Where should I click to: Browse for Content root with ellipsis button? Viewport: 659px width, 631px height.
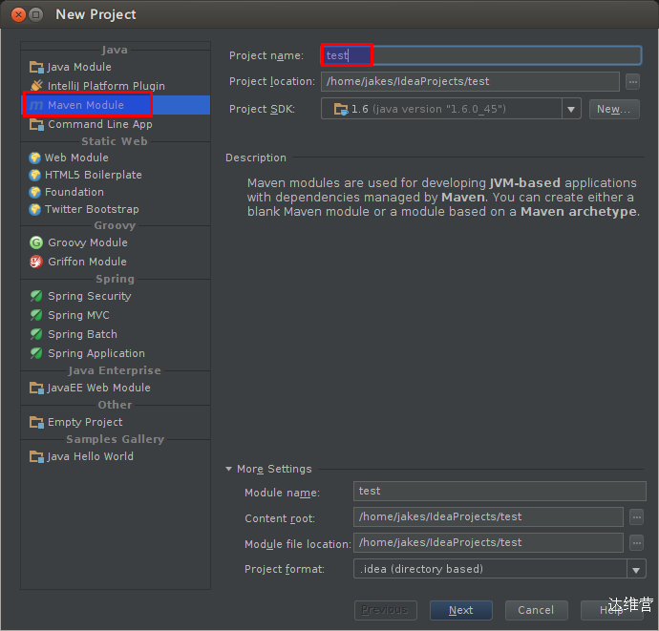637,517
